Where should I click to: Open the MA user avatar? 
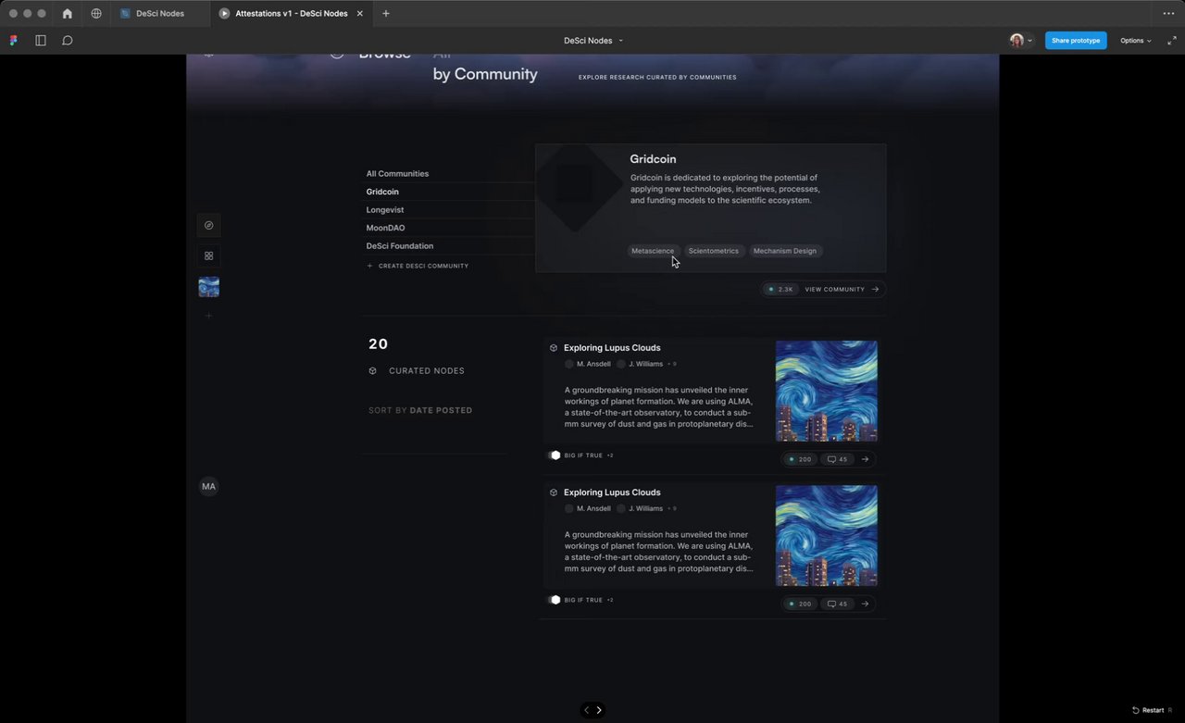tap(209, 486)
